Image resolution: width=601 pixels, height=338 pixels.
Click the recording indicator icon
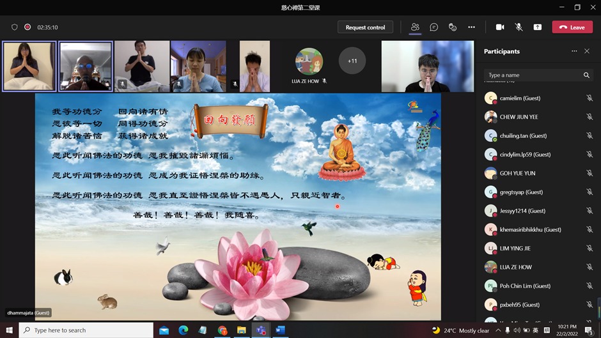coord(27,27)
